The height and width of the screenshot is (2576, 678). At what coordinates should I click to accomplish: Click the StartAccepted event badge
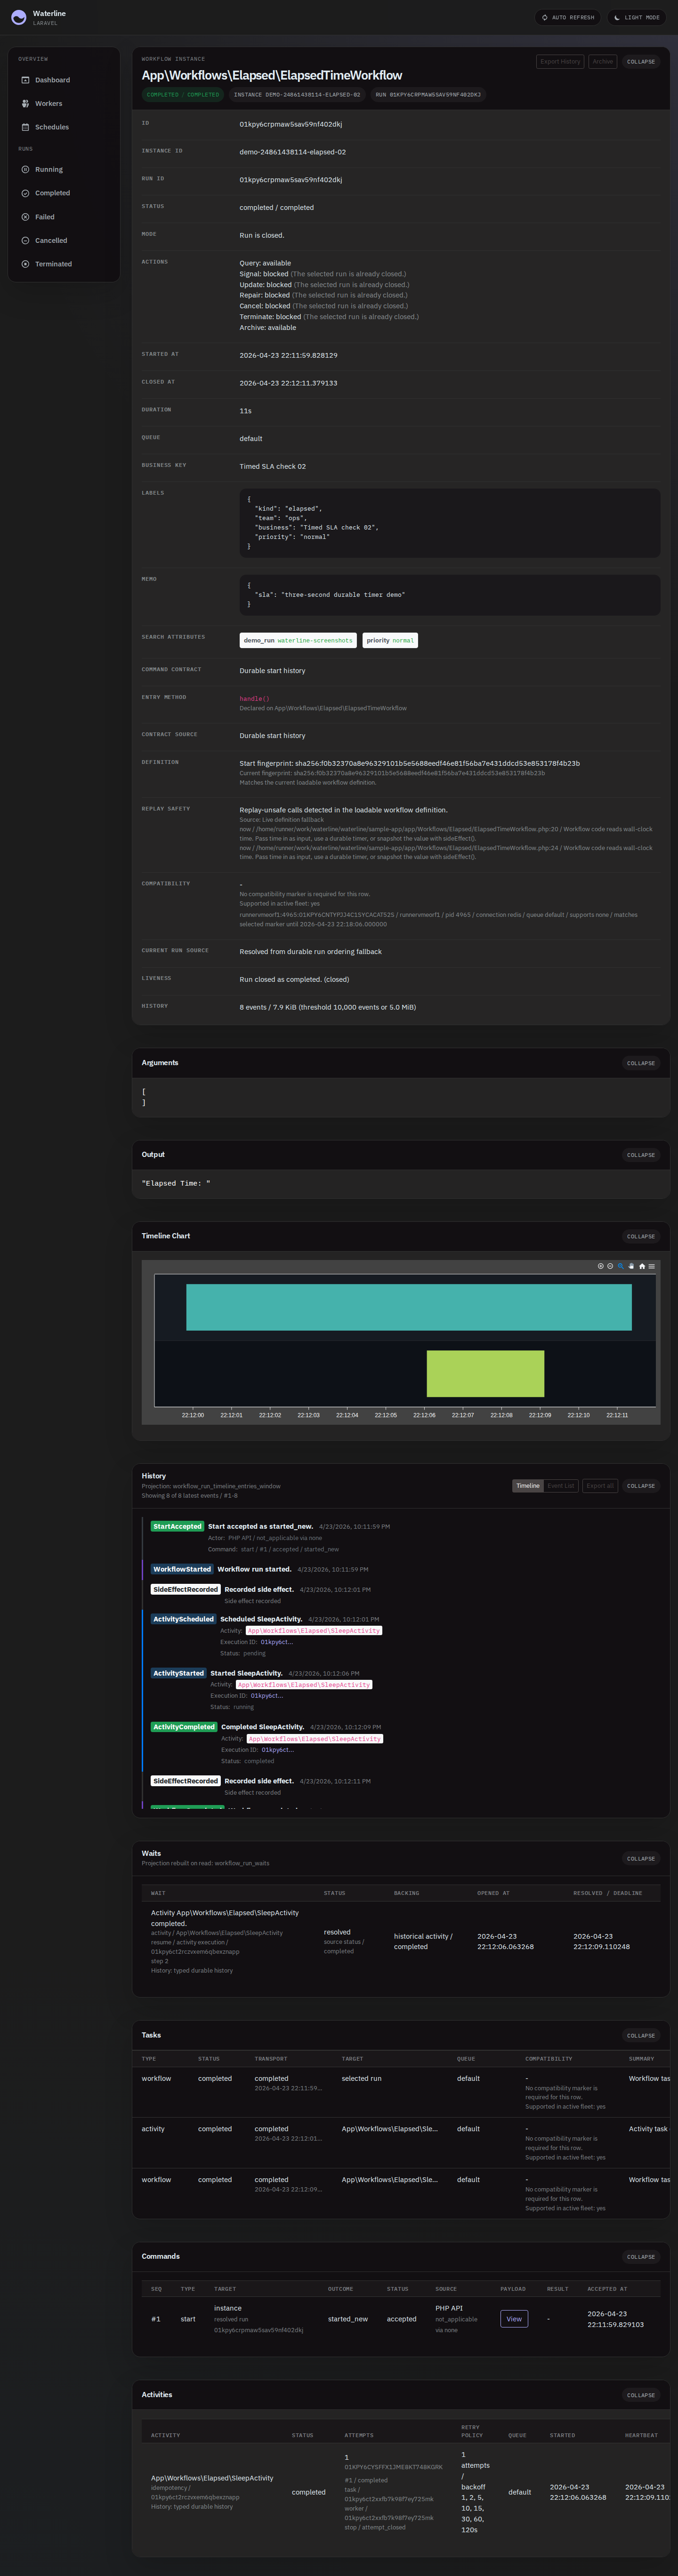pos(177,1527)
